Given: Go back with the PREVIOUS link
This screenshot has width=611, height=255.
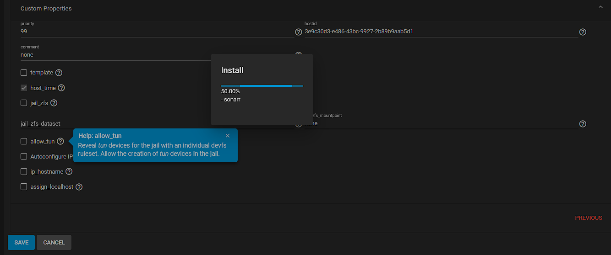Looking at the screenshot, I should coord(588,218).
